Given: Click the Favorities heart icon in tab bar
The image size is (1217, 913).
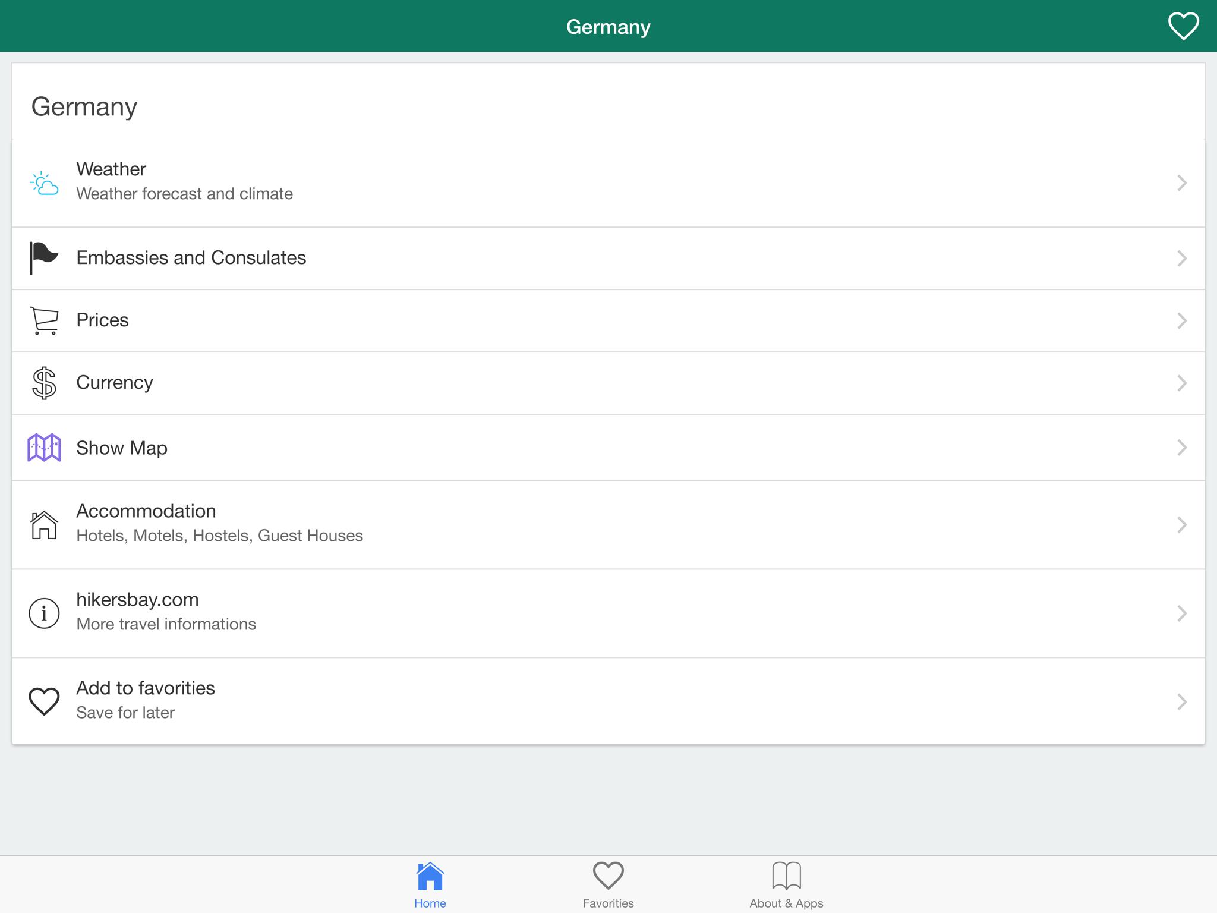Looking at the screenshot, I should [x=608, y=876].
